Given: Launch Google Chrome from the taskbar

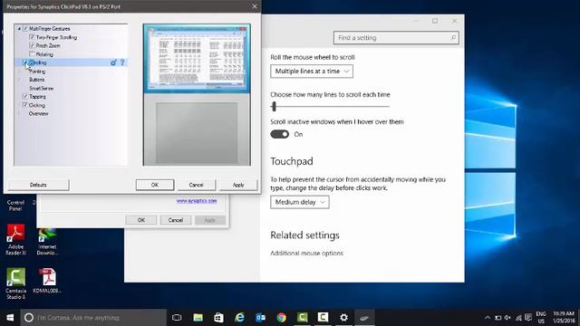Looking at the screenshot, I should click(281, 318).
